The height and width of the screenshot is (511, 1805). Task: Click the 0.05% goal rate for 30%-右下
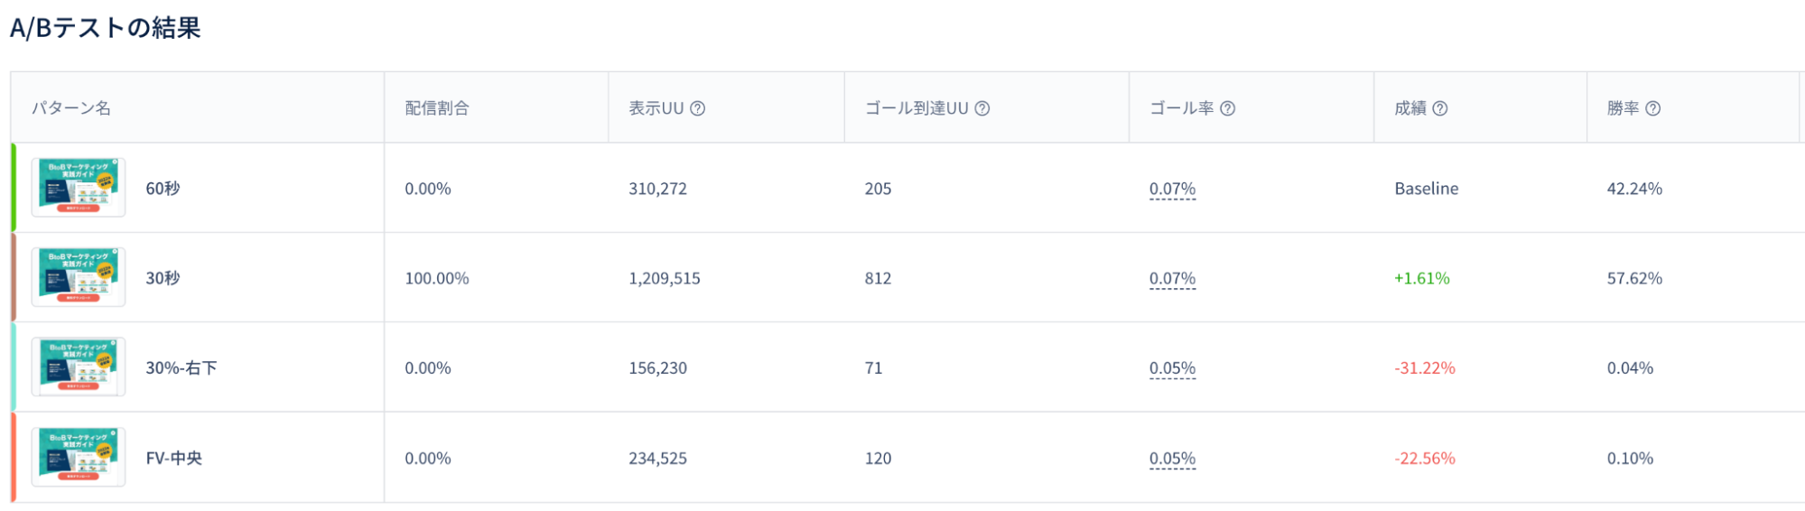coord(1172,368)
